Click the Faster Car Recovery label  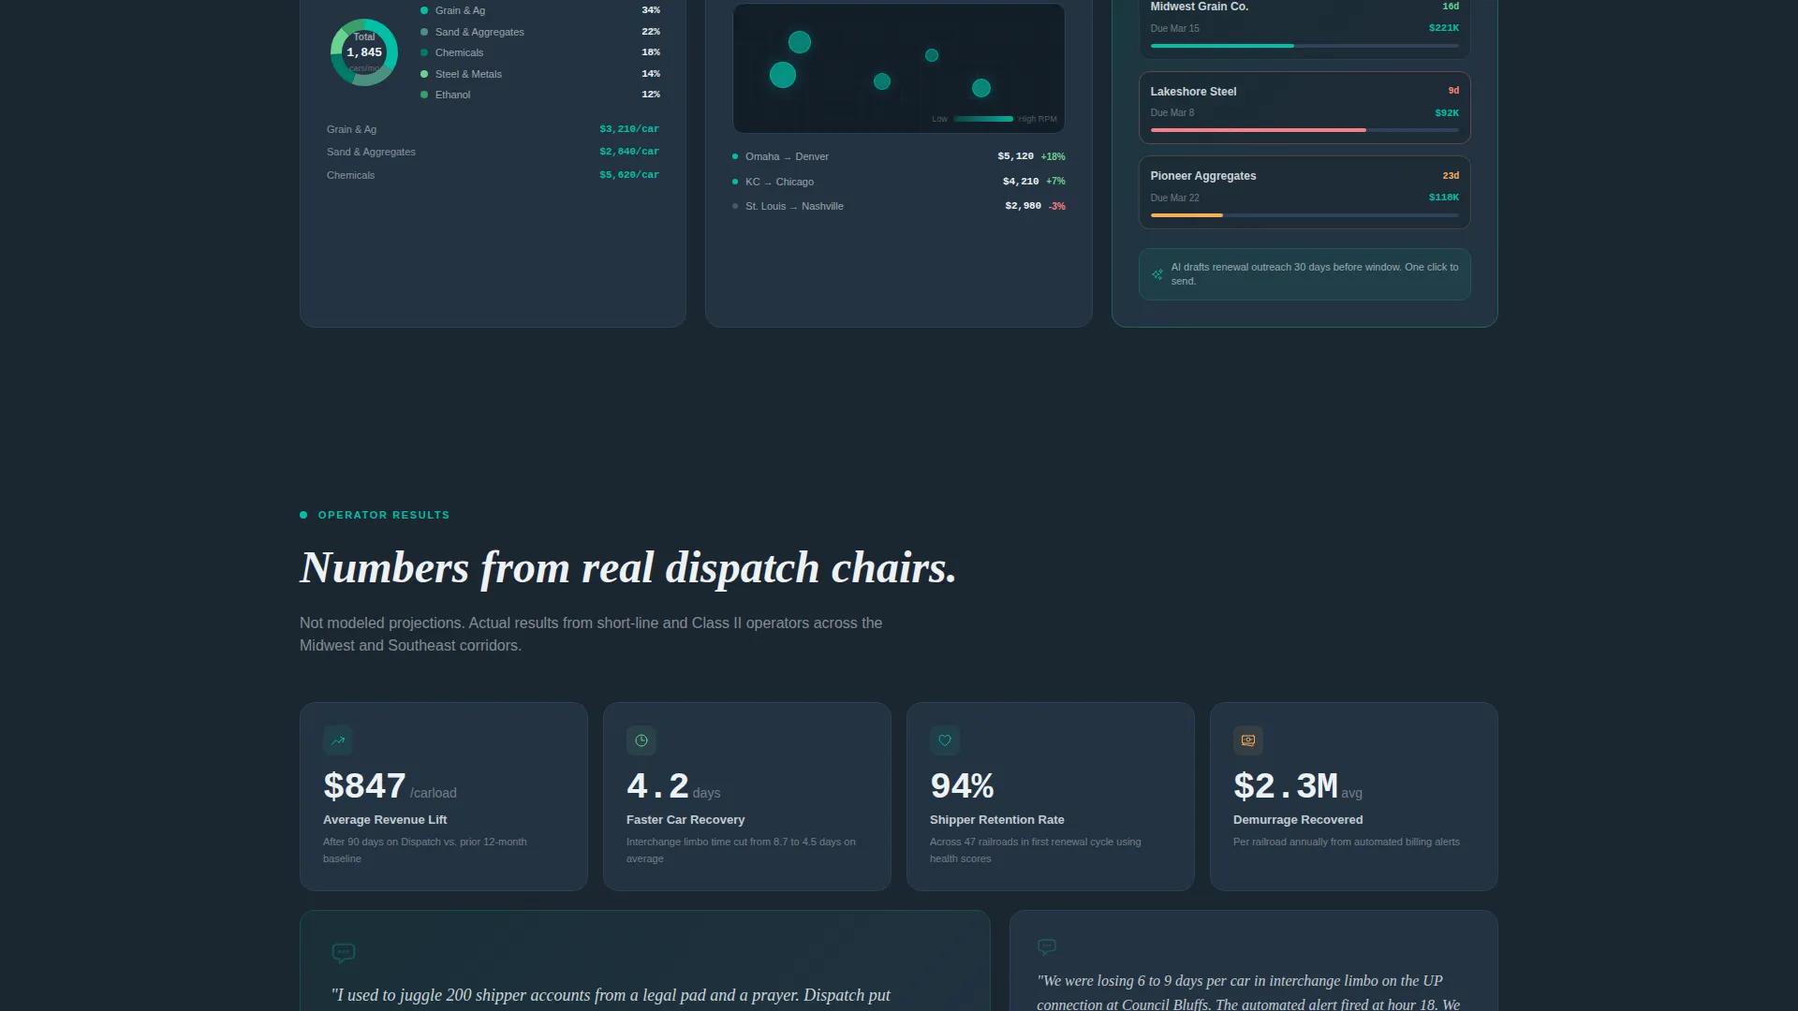[685, 820]
